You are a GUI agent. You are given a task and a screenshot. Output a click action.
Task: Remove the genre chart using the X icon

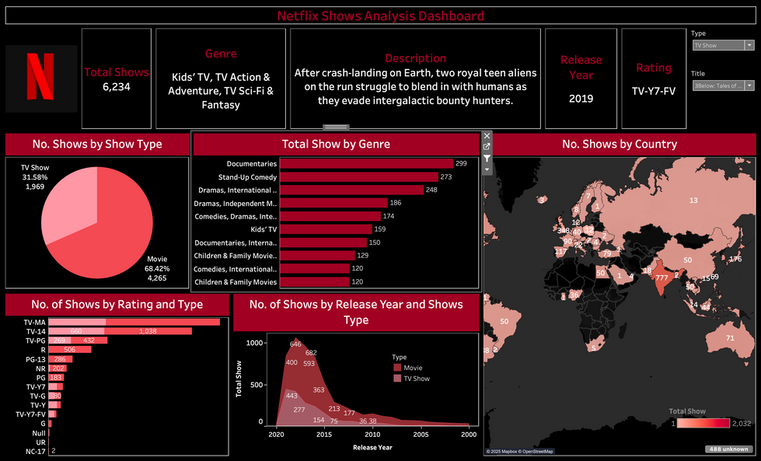pyautogui.click(x=487, y=136)
